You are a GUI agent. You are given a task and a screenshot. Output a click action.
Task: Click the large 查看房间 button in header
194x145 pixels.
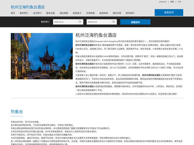tap(169, 12)
